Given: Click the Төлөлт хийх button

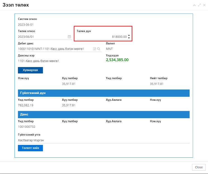Looking at the screenshot, I should click(30, 148).
